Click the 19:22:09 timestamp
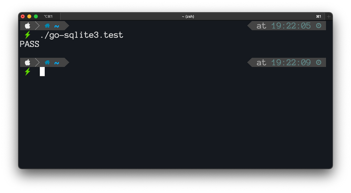Viewport: 351px width, 193px height. coord(291,62)
